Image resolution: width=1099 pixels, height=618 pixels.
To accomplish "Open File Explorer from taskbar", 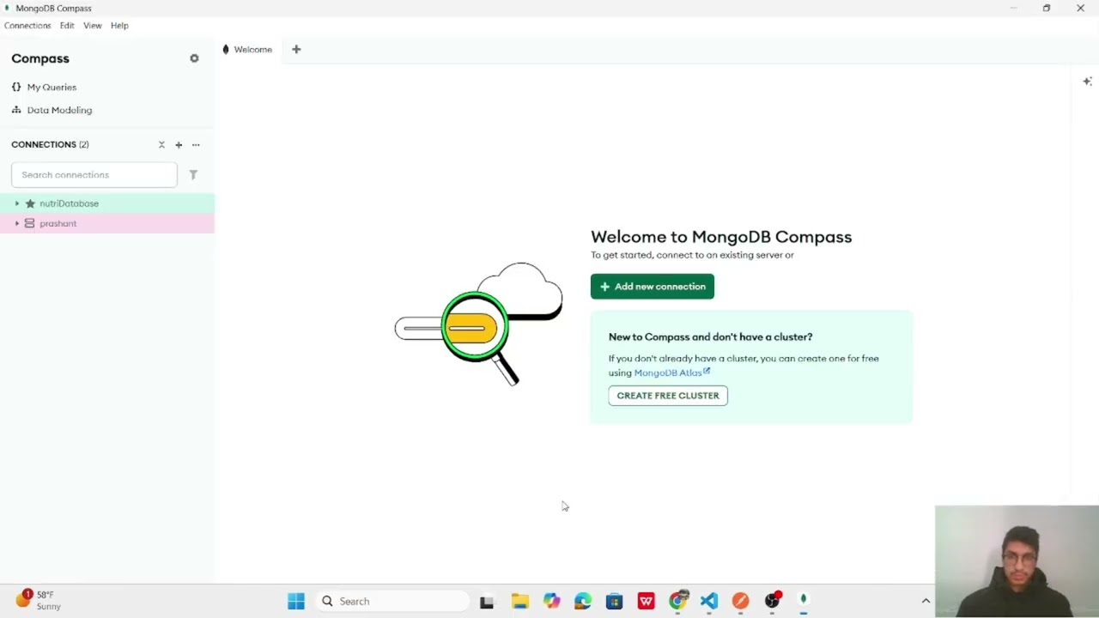I will (519, 602).
